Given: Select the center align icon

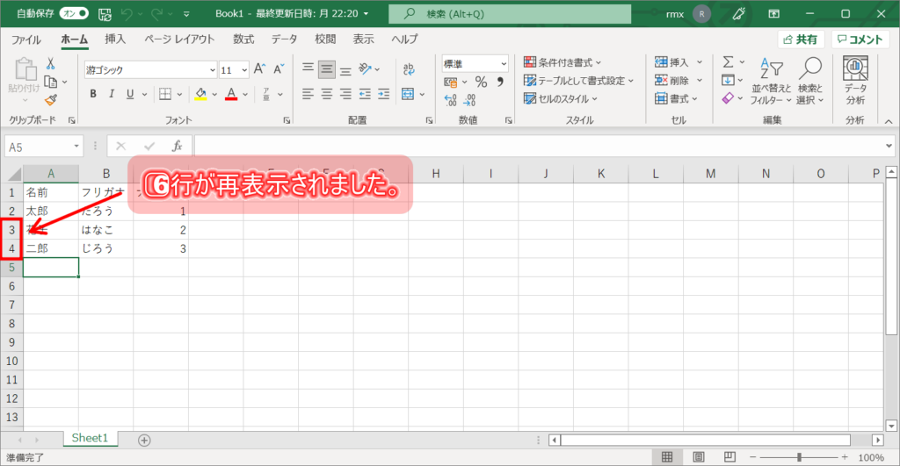Looking at the screenshot, I should coord(327,94).
